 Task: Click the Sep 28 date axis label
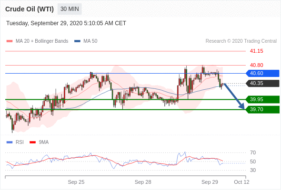pyautogui.click(x=143, y=182)
